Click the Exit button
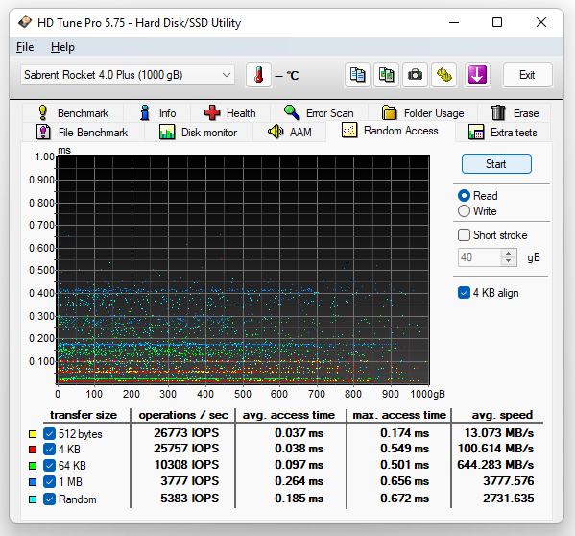The height and width of the screenshot is (536, 575). point(527,75)
